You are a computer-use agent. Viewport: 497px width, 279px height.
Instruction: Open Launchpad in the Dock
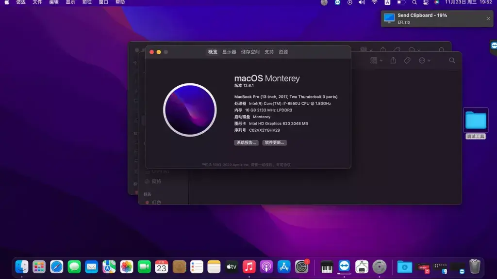click(x=39, y=267)
